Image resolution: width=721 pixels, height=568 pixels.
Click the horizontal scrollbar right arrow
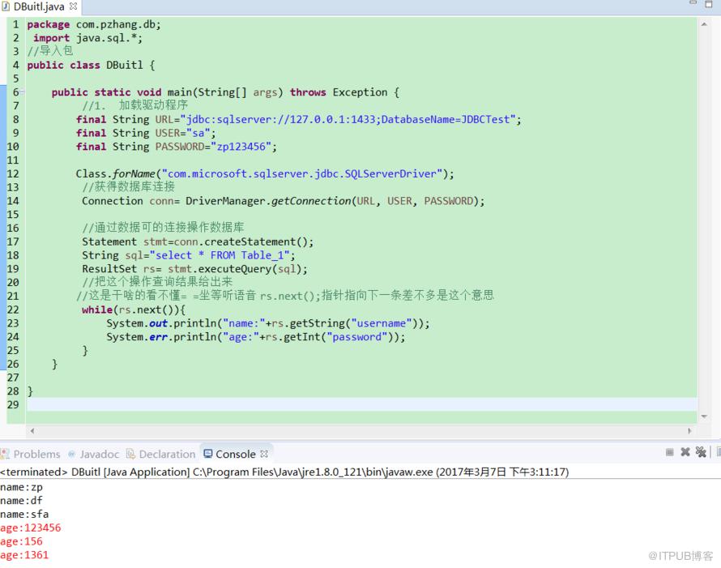[689, 431]
